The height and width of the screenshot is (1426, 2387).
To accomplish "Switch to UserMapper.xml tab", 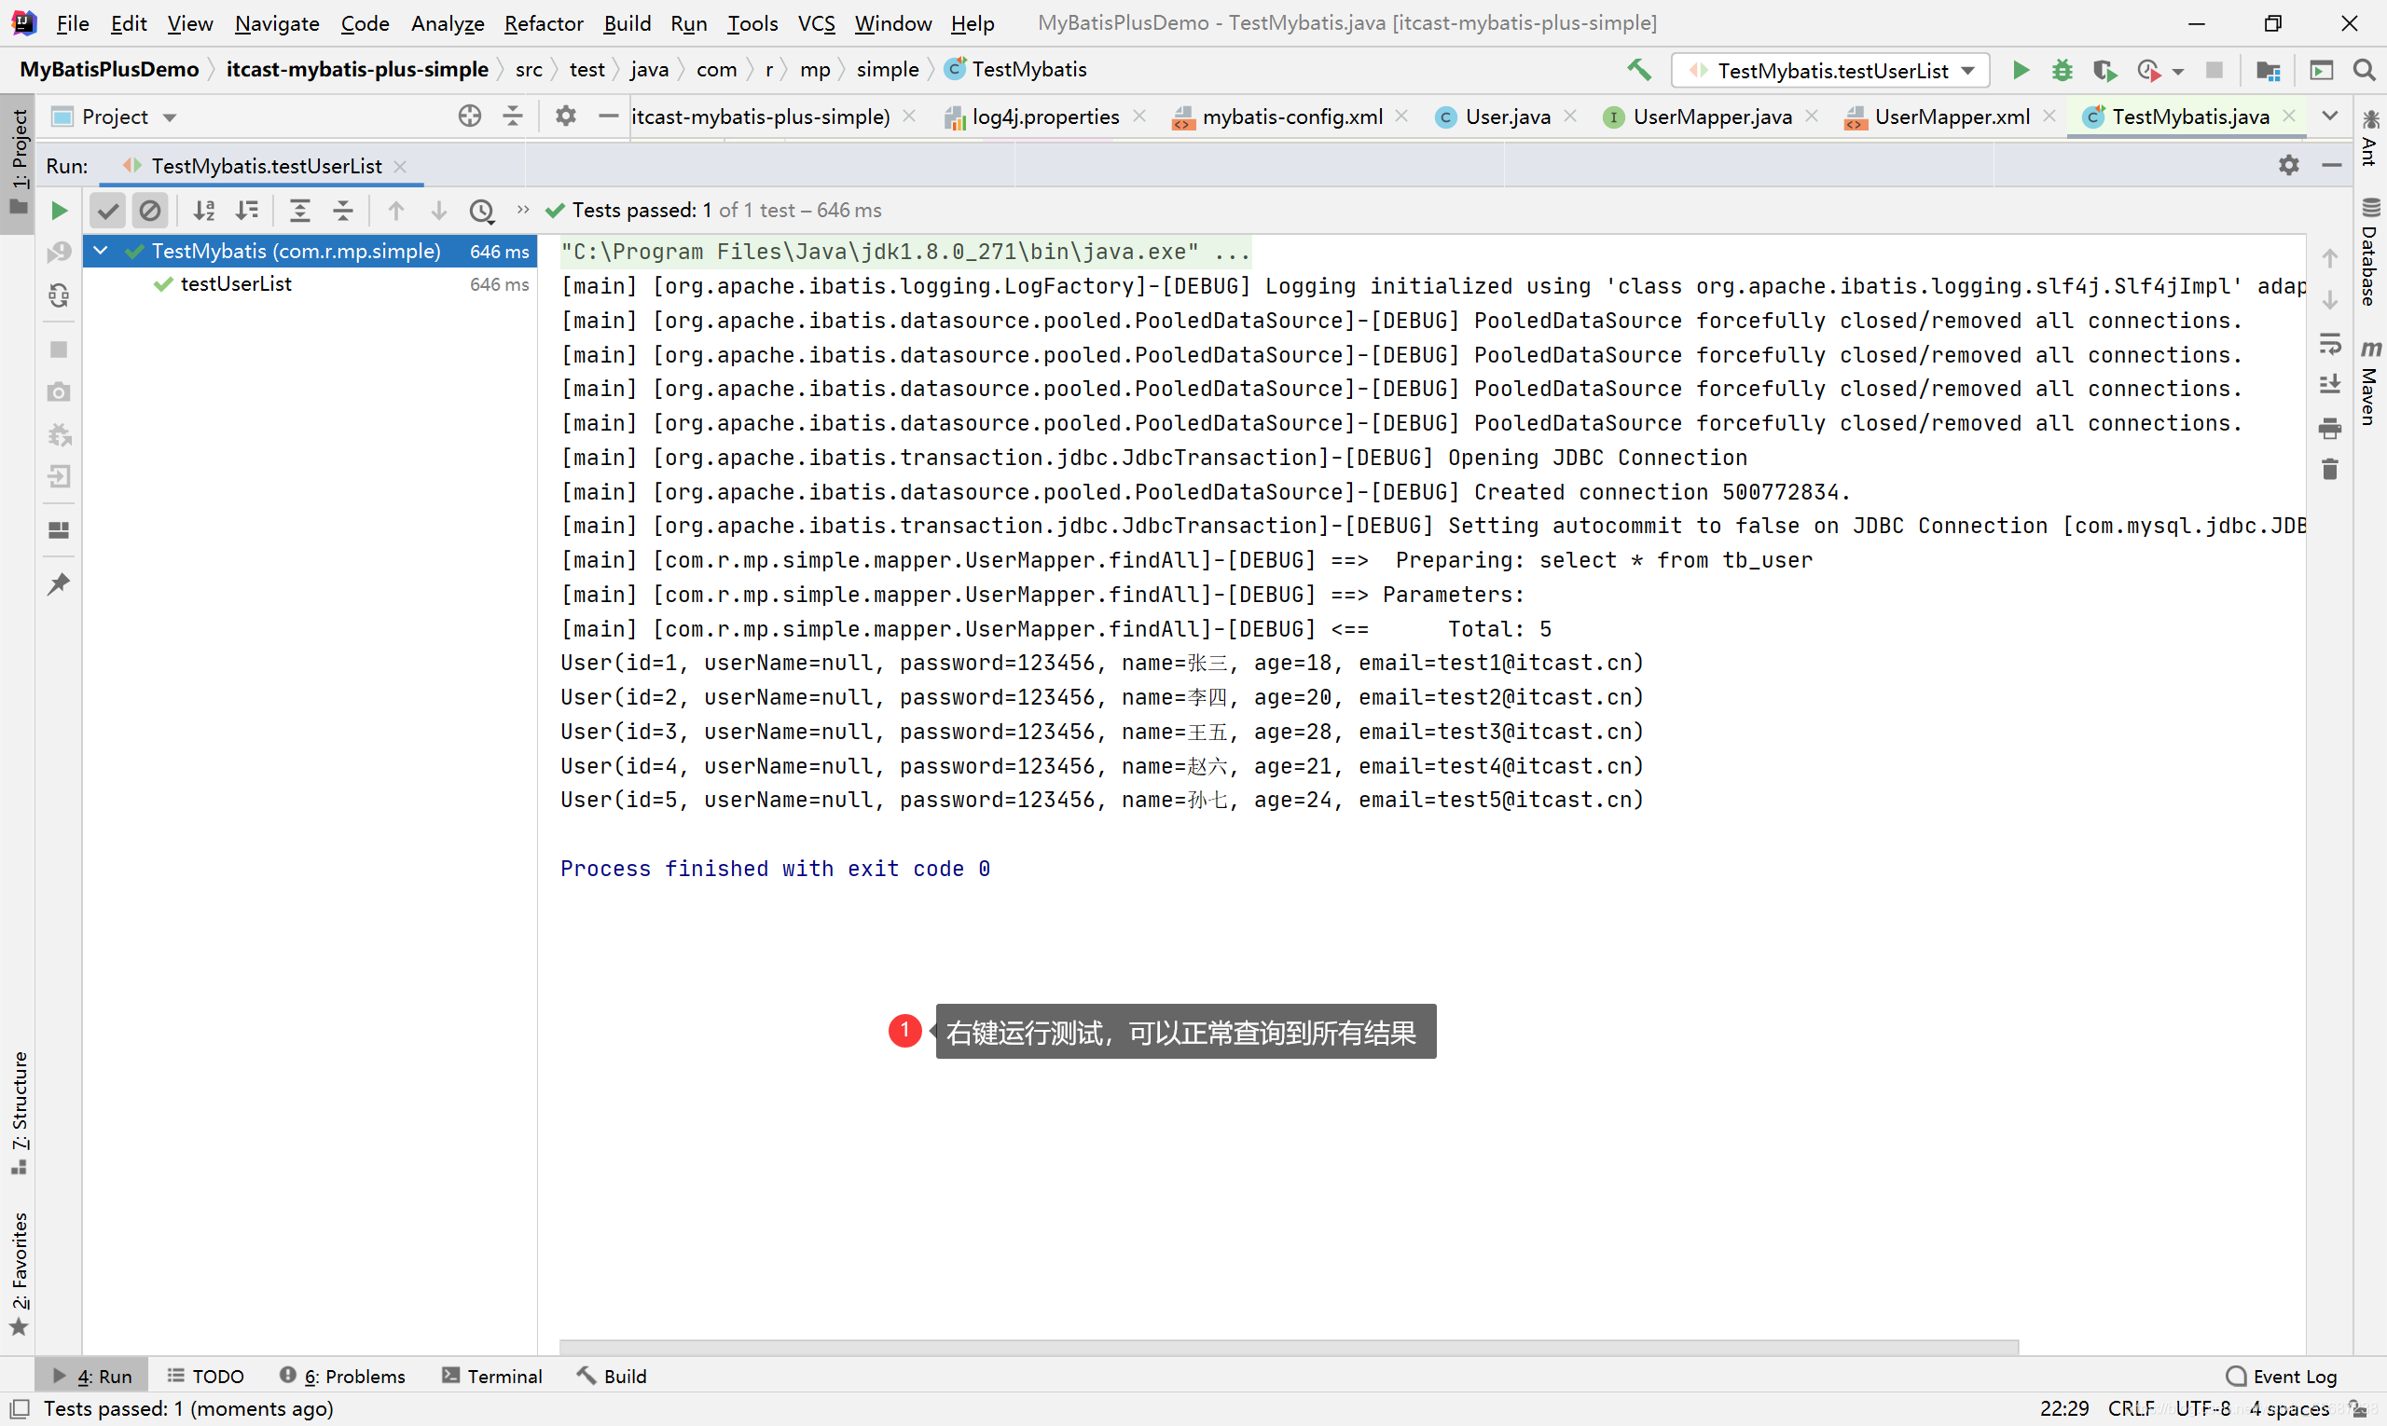I will tap(1952, 117).
